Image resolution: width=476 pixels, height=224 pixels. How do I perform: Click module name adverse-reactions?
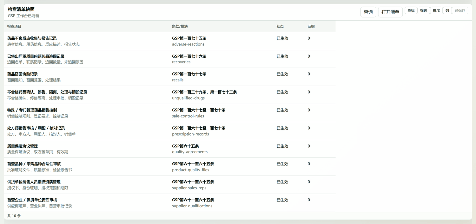tap(188, 44)
